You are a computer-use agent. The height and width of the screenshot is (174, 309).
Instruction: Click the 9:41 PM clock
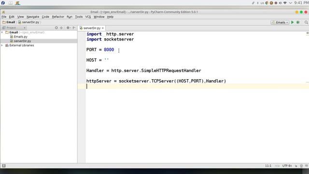301,3
